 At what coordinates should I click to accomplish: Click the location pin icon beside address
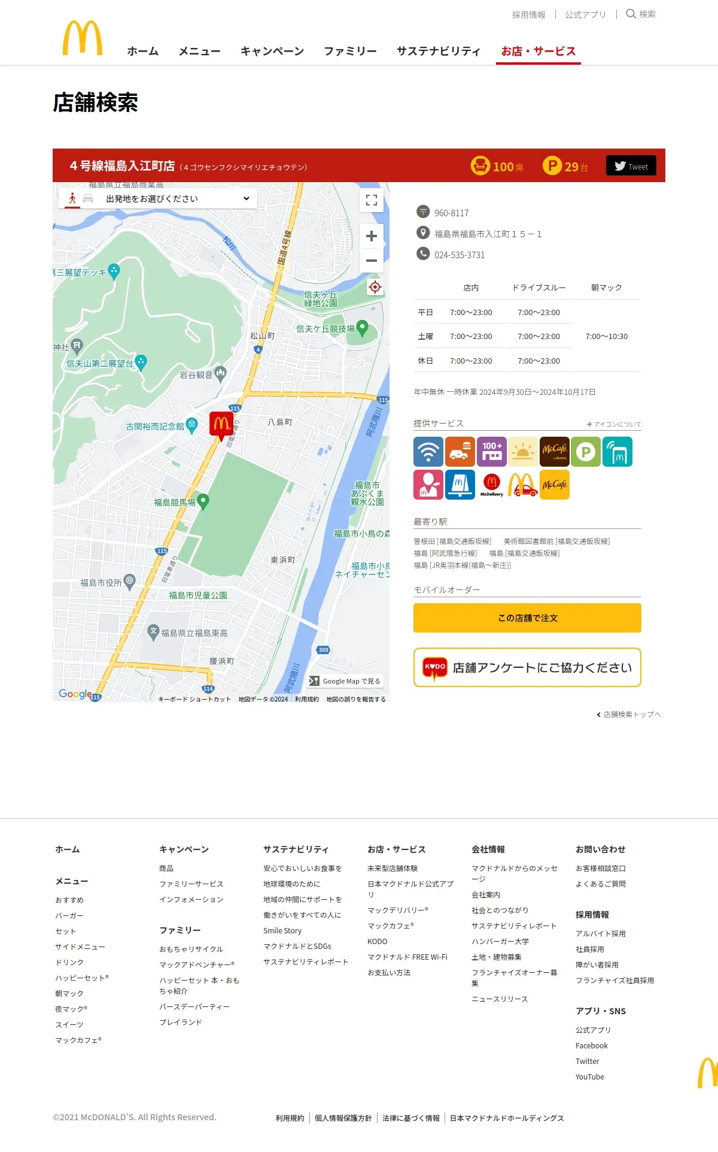423,233
